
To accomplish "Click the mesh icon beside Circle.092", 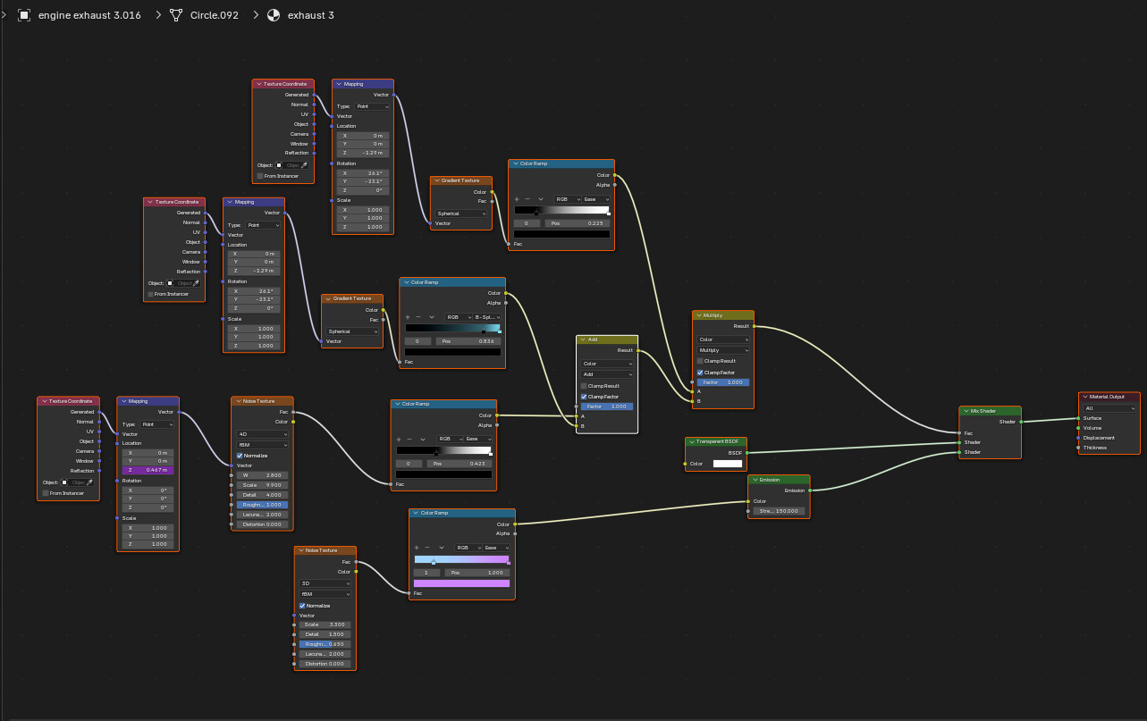I will 176,15.
